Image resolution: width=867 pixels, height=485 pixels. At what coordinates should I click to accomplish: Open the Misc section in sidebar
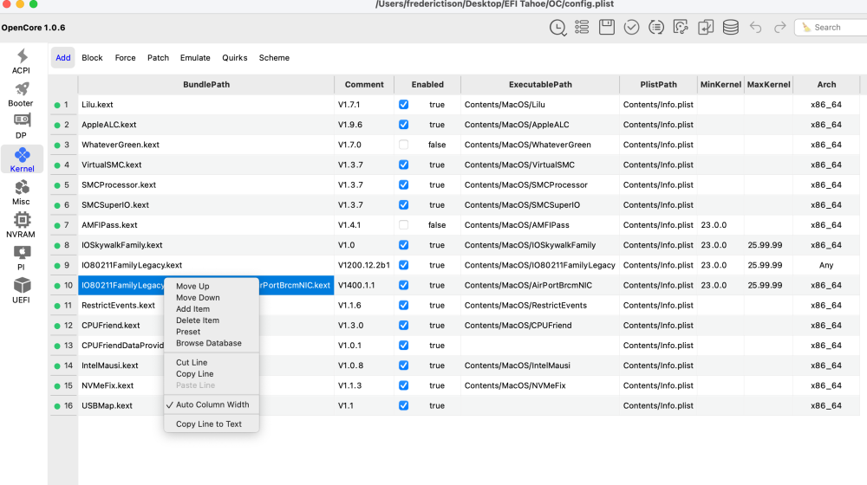point(22,192)
